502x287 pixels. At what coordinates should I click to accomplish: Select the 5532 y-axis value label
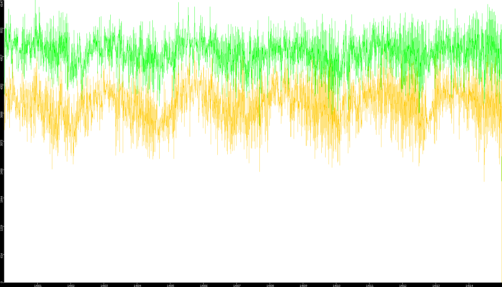(2, 30)
